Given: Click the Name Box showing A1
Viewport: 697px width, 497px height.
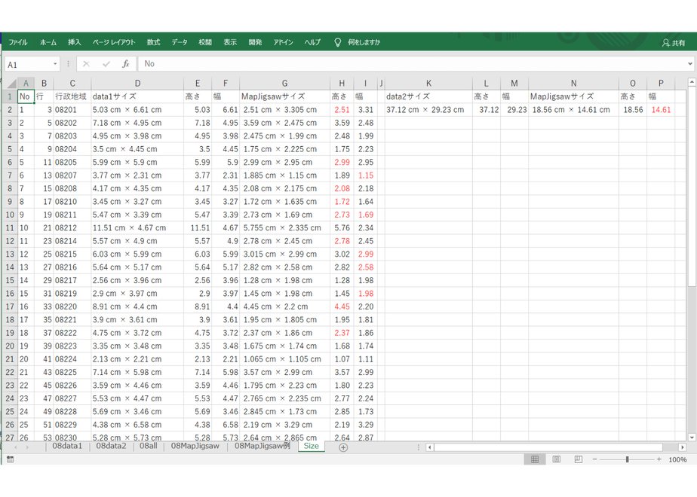Looking at the screenshot, I should point(29,64).
